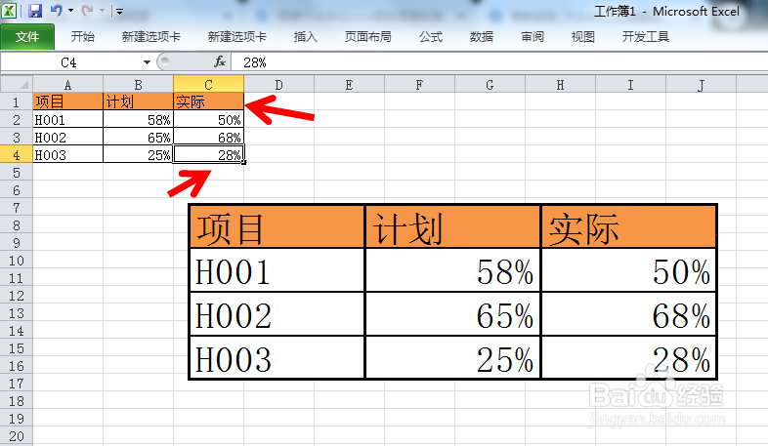Switch to the 页面布局 tab
Image resolution: width=768 pixels, height=446 pixels.
(x=367, y=37)
